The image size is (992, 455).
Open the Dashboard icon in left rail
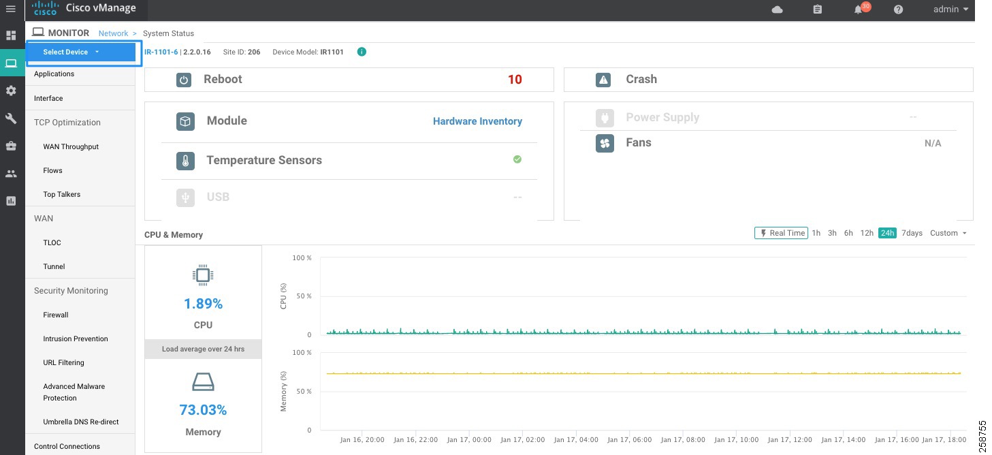pyautogui.click(x=11, y=35)
